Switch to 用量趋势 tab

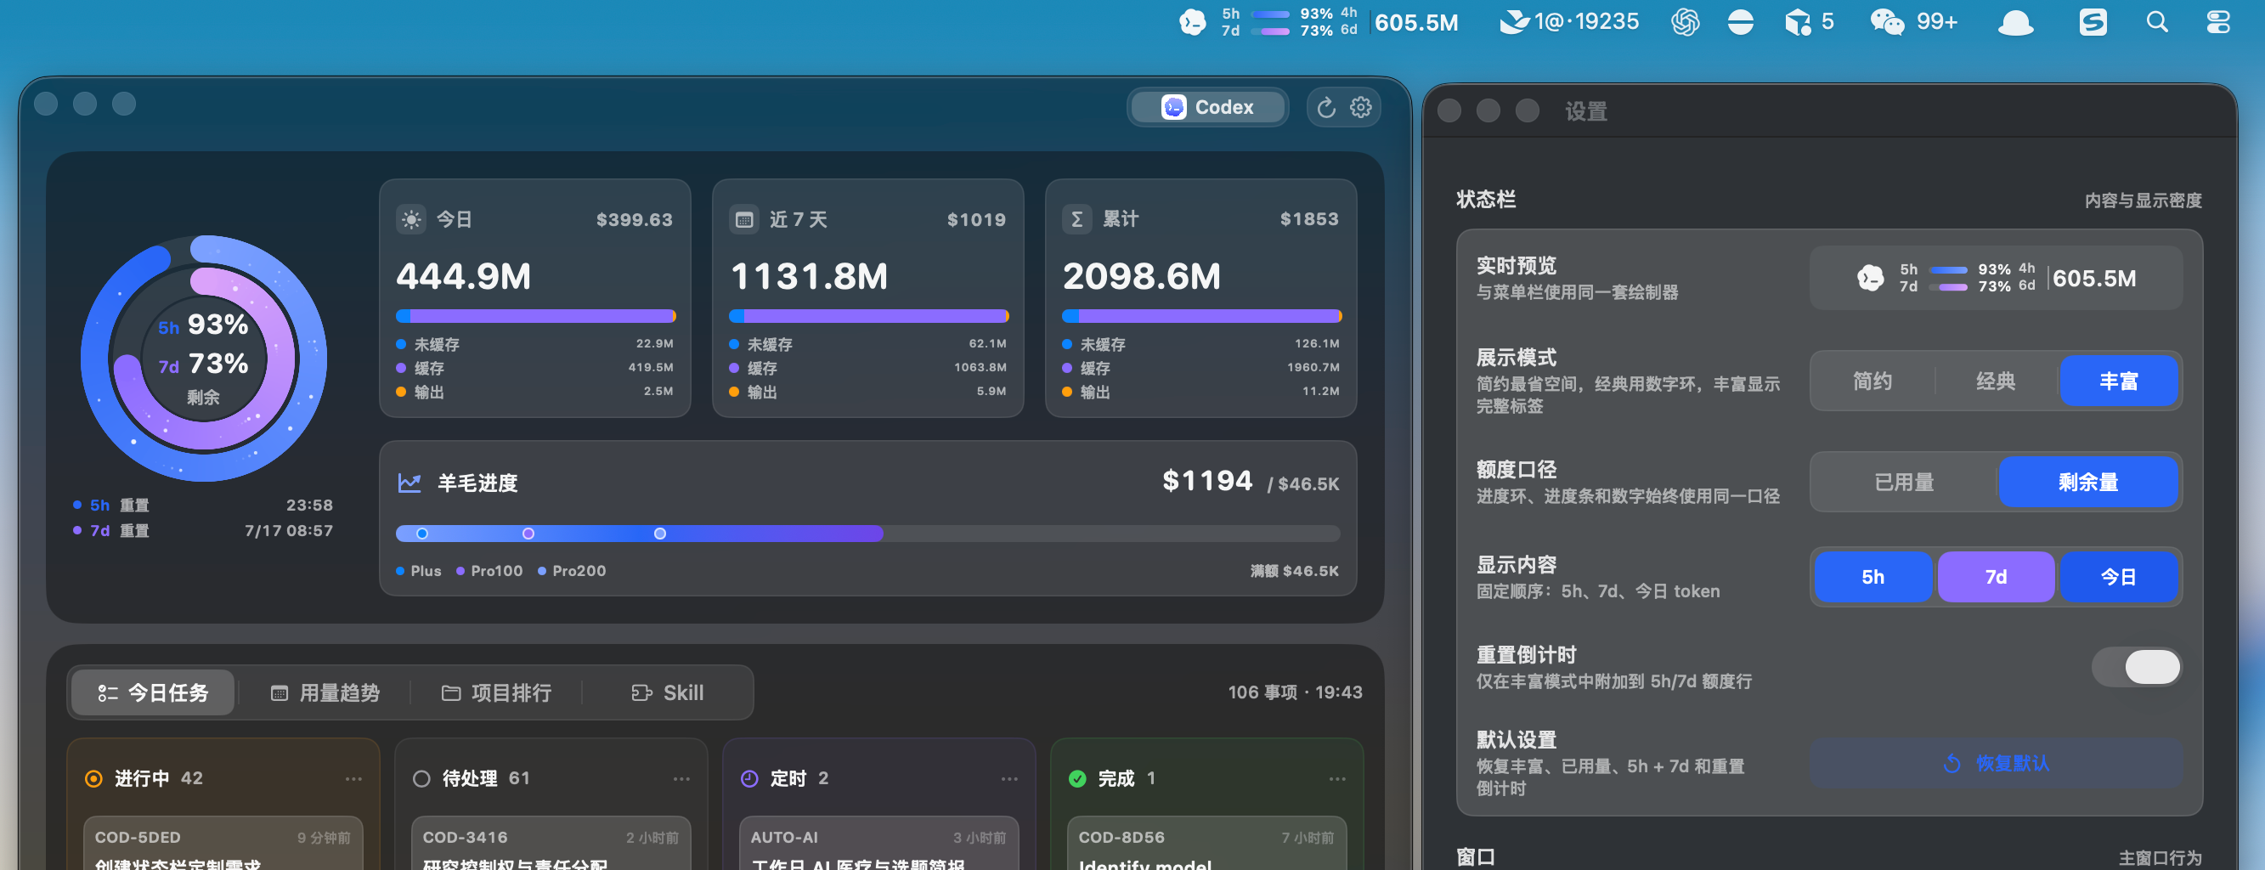coord(325,693)
